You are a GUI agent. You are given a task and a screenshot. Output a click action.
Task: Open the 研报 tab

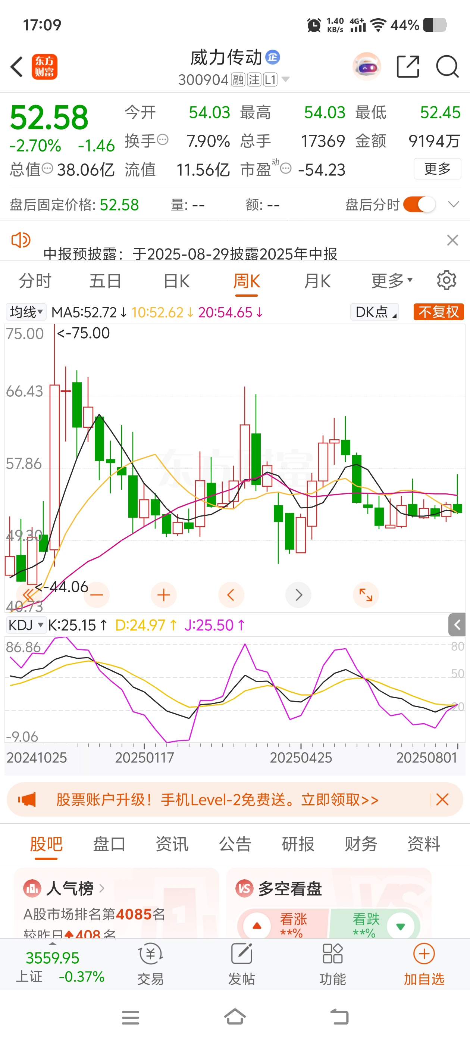pos(298,844)
